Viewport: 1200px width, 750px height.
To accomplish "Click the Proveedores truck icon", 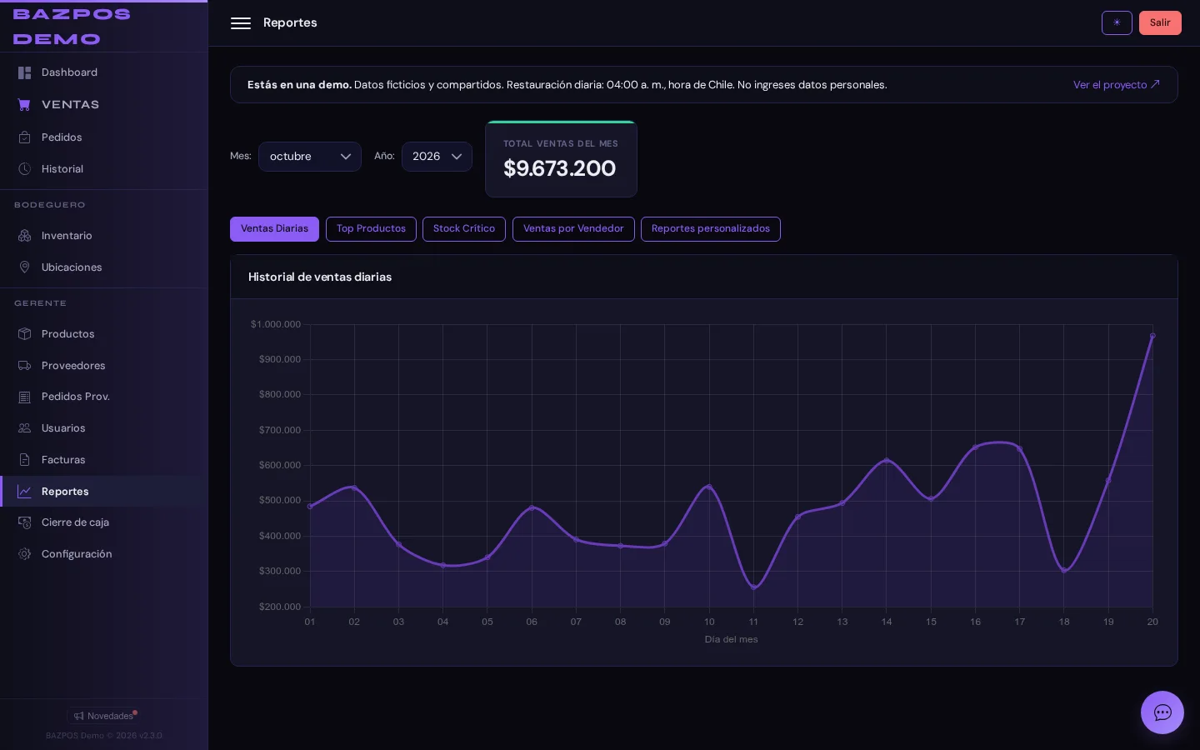I will (x=25, y=366).
